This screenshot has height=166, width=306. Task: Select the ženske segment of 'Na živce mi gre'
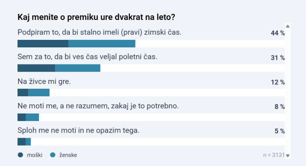coord(39,93)
